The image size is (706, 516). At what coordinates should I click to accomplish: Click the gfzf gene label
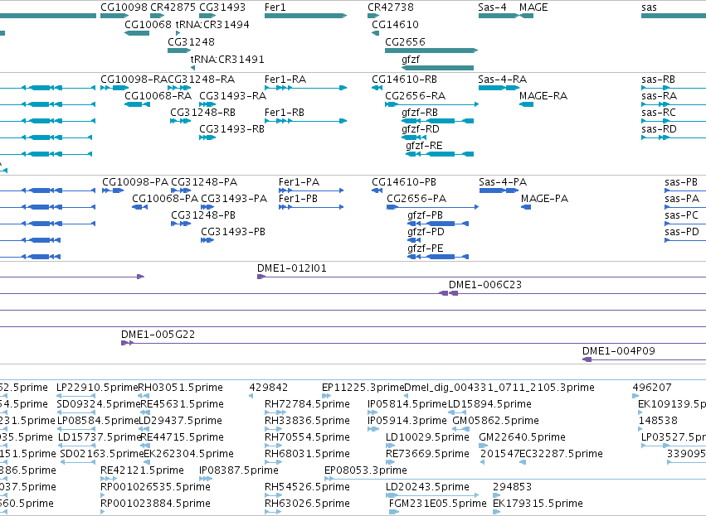coord(411,60)
